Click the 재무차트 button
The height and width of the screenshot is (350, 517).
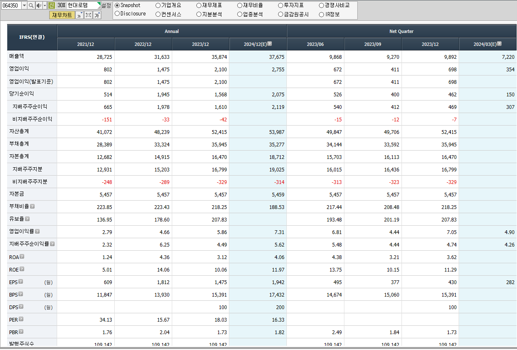(x=62, y=15)
